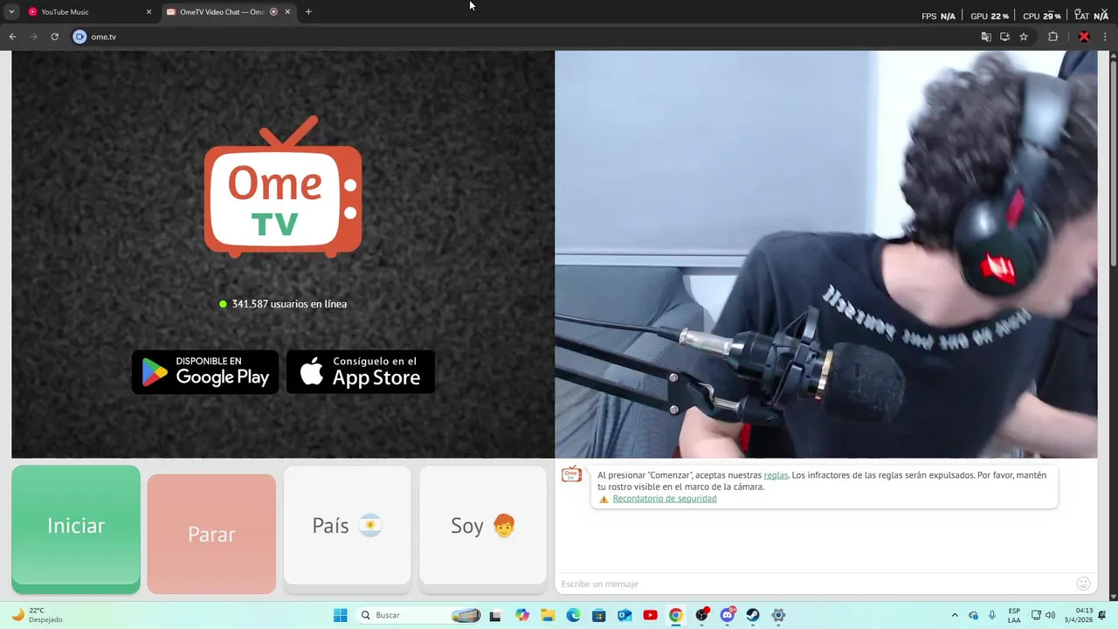Launch Copilot from the taskbar
Image resolution: width=1118 pixels, height=629 pixels.
click(x=522, y=615)
